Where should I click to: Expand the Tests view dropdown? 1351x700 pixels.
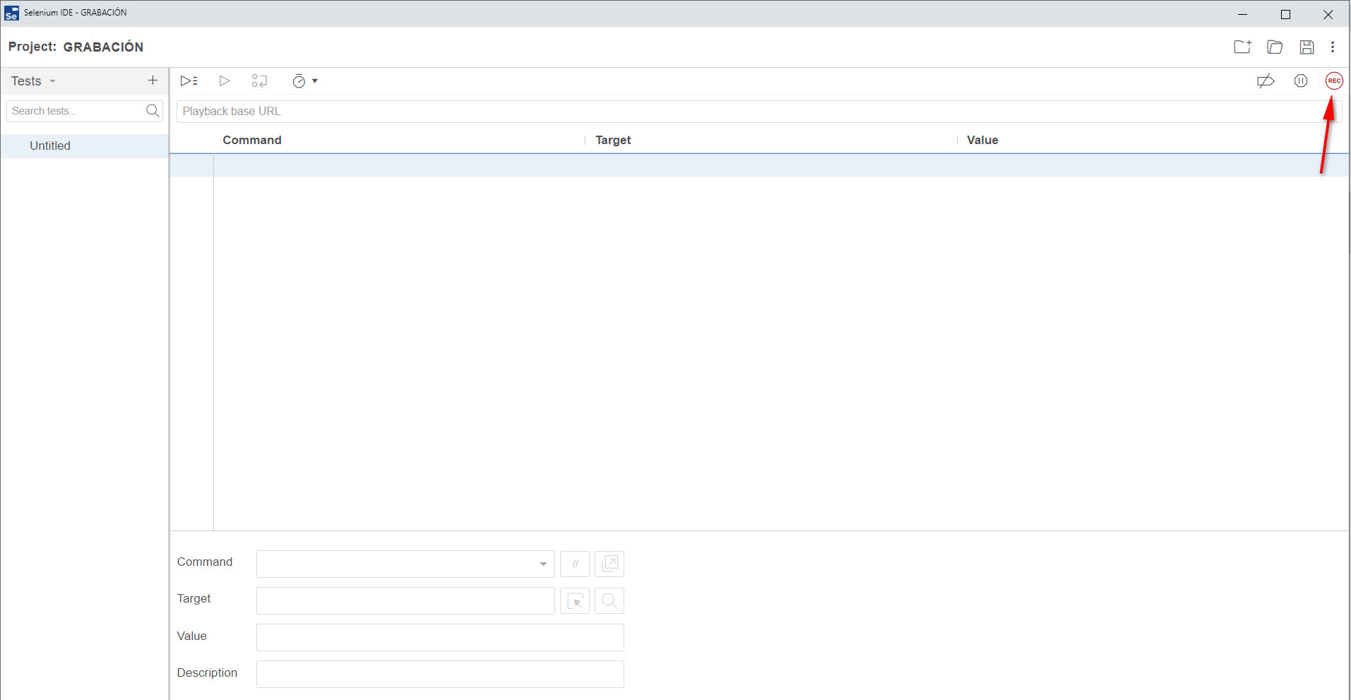(x=33, y=81)
